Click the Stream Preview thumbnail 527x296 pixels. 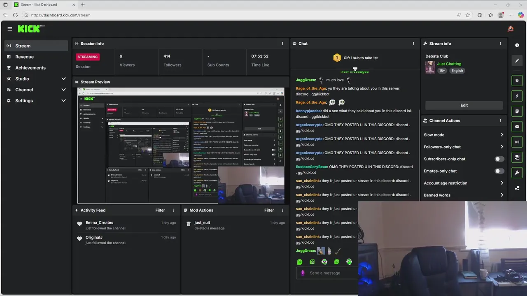coord(181,146)
